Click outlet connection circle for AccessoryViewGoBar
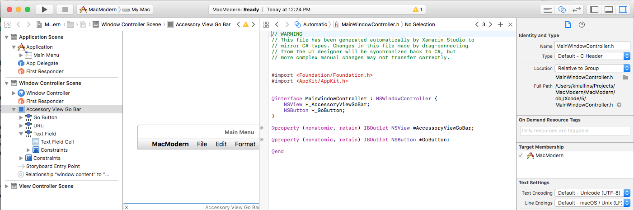The image size is (634, 210). (x=262, y=128)
